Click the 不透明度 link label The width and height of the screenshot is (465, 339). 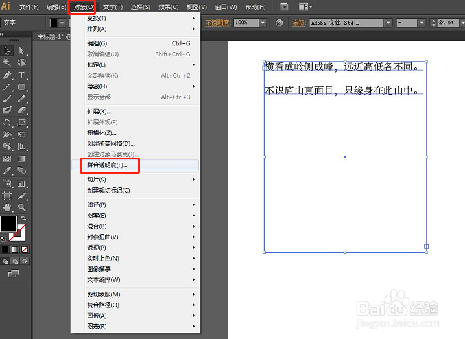point(218,23)
